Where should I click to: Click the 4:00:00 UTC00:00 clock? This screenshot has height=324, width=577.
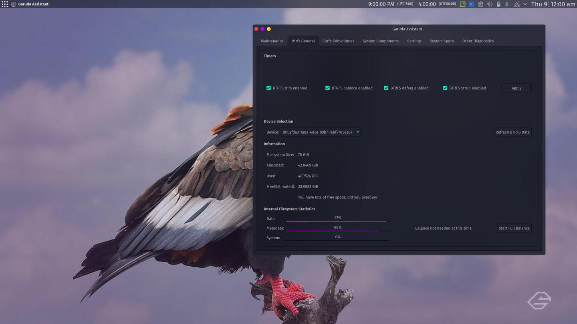click(x=437, y=4)
